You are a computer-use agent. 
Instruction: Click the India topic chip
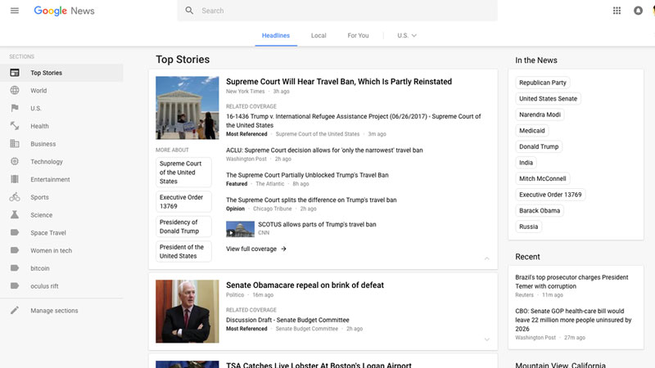point(526,162)
